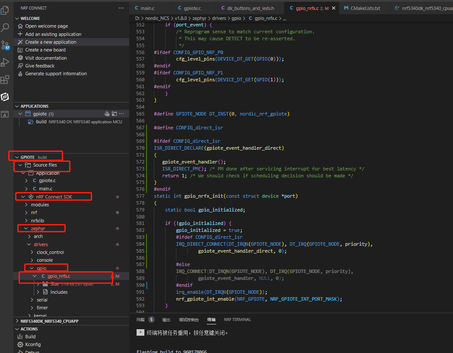The image size is (453, 353).
Task: Select the build NRF5340 DK configuration row
Action: coord(71,122)
